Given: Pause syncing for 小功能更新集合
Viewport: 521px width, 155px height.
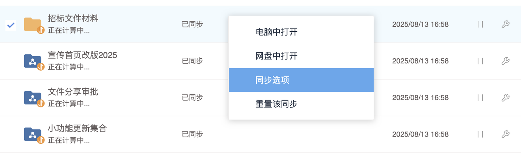Looking at the screenshot, I should (480, 134).
